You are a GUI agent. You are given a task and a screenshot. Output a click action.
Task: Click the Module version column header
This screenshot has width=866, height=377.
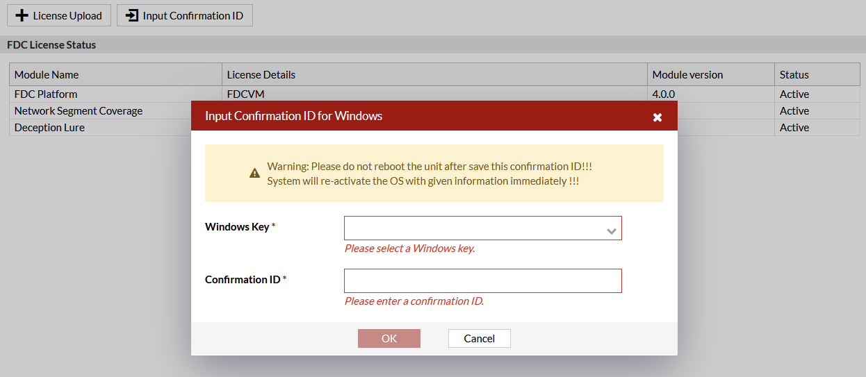pyautogui.click(x=687, y=75)
